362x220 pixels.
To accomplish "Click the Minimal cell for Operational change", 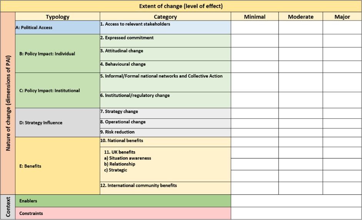I will pyautogui.click(x=255, y=124).
